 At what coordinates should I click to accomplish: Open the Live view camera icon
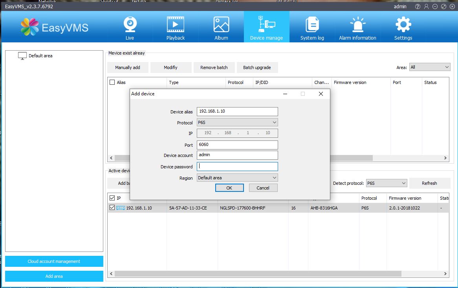130,24
